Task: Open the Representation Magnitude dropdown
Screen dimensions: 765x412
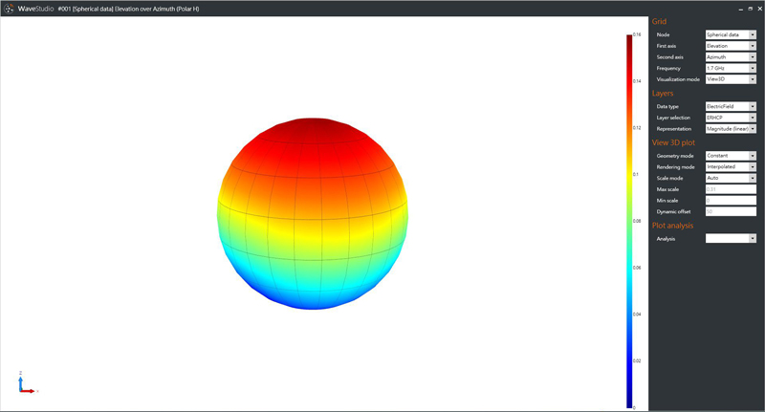Action: [731, 128]
